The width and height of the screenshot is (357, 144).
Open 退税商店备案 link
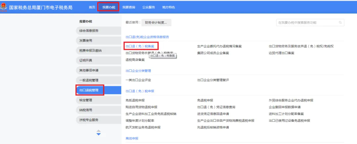point(135,60)
